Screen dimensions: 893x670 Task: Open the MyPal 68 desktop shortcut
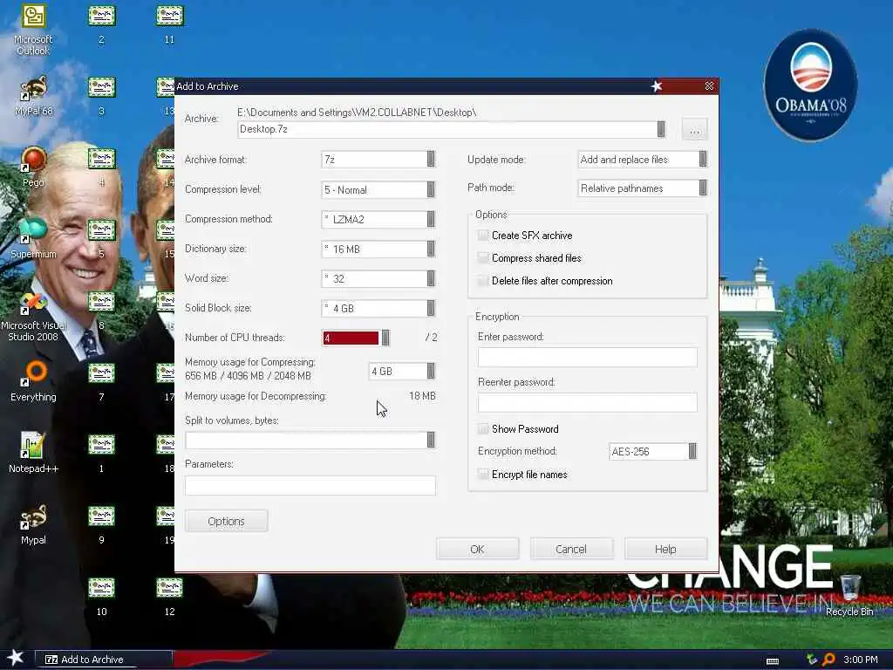(34, 96)
